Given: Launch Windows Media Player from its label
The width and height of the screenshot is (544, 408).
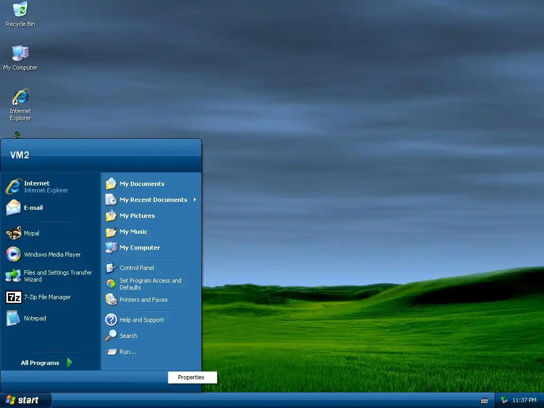Looking at the screenshot, I should 53,254.
